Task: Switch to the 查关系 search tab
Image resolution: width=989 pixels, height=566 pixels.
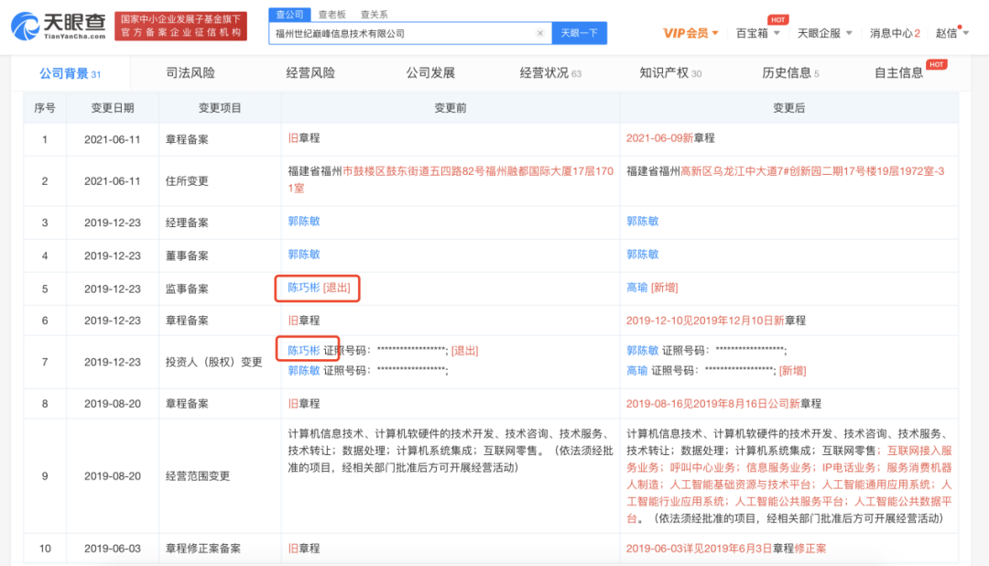Action: [374, 15]
